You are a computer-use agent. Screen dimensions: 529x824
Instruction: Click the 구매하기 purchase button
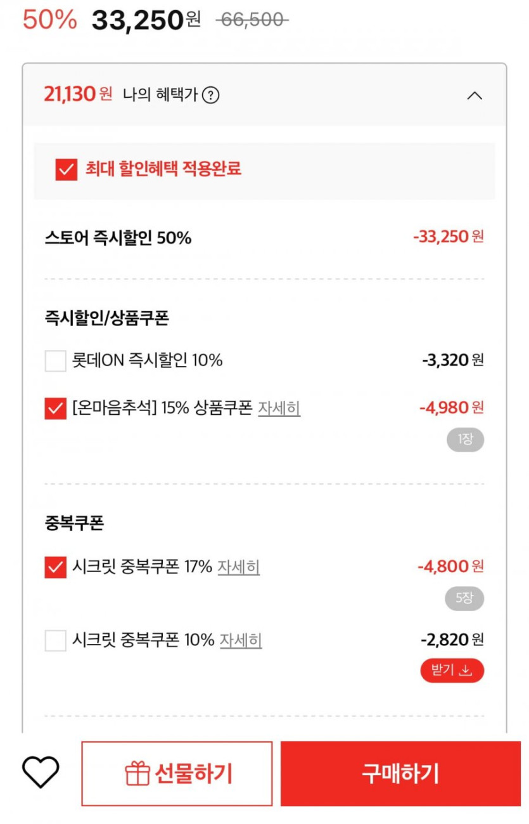(400, 774)
